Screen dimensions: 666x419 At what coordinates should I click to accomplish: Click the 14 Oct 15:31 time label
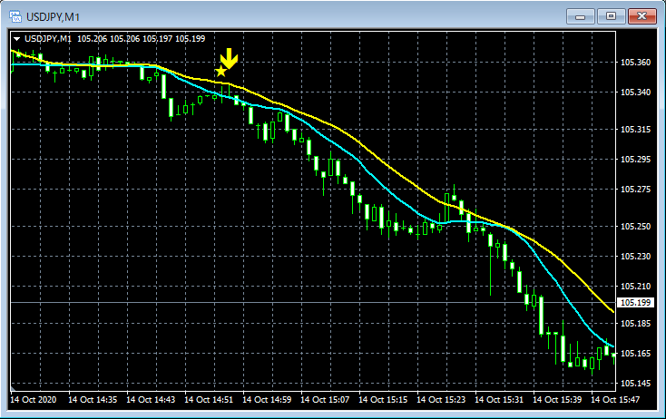coord(499,399)
